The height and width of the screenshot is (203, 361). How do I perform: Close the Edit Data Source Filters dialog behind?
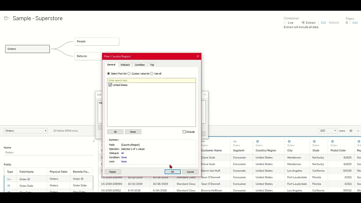pyautogui.click(x=205, y=94)
